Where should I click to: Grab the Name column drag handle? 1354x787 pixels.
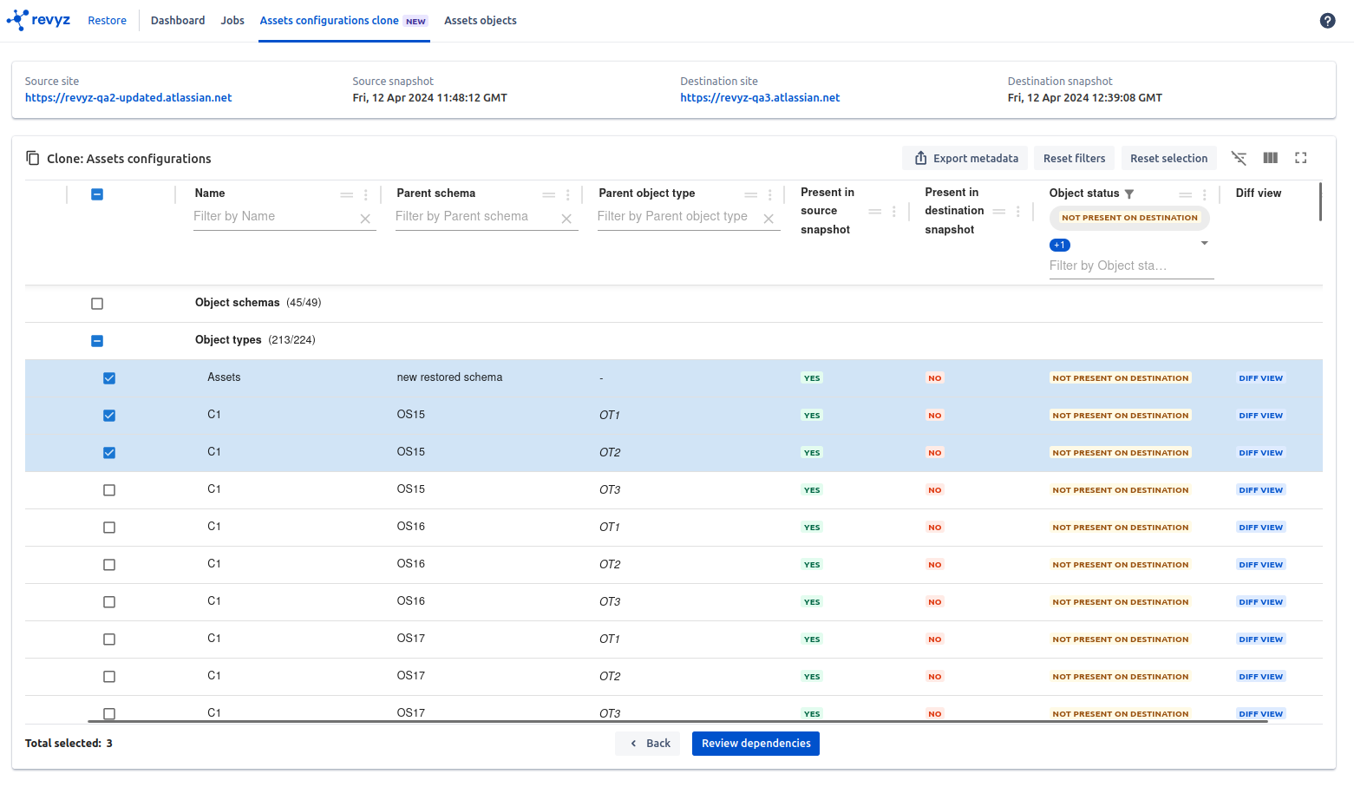[347, 194]
